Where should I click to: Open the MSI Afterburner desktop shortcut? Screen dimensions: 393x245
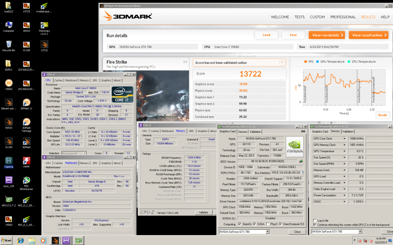[26, 180]
